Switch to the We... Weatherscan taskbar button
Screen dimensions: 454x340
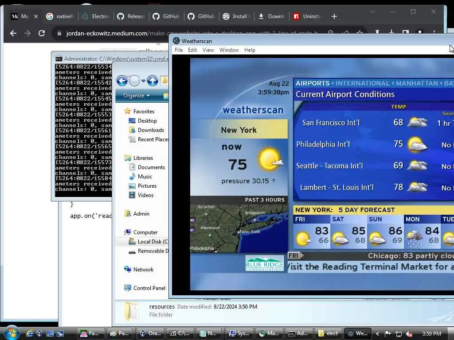coord(358,333)
